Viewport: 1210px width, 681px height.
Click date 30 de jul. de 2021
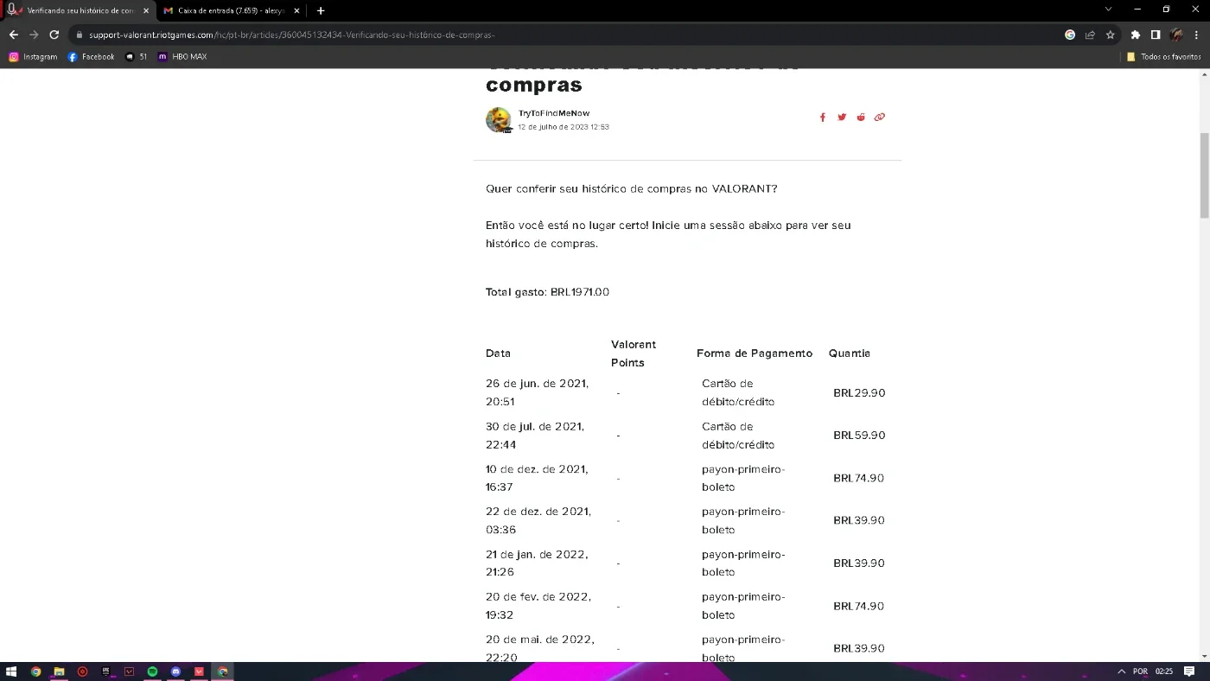click(535, 436)
